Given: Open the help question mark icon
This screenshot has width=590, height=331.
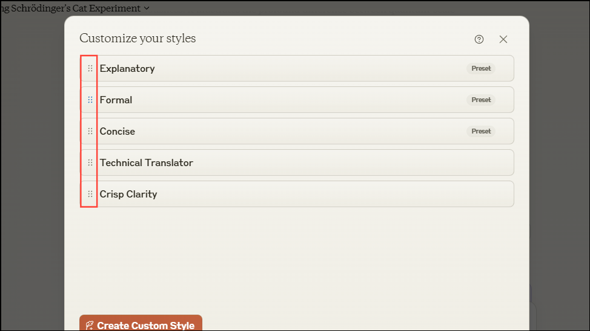Looking at the screenshot, I should point(479,39).
